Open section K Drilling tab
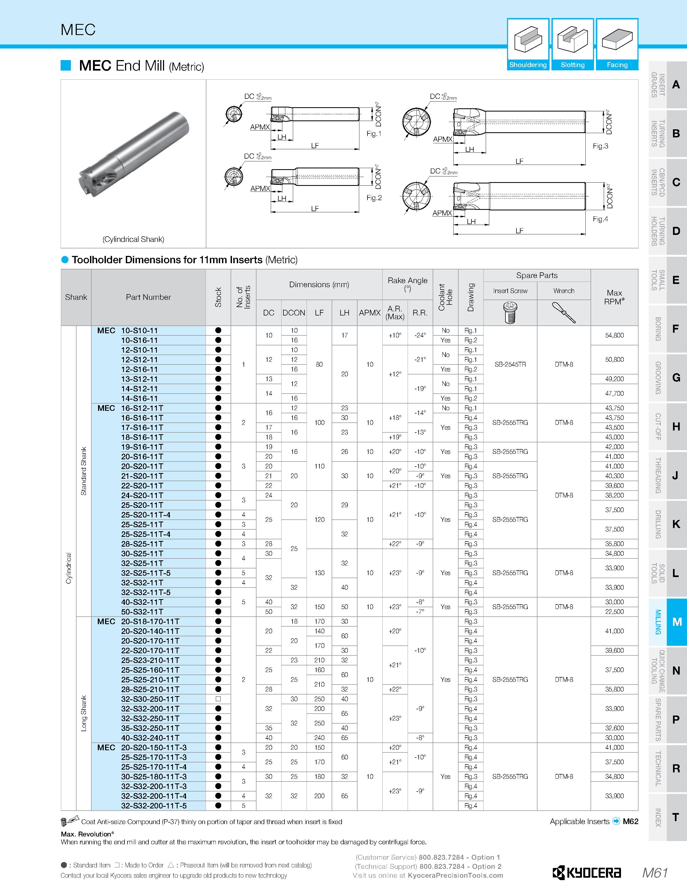Viewport: 687px width, 889px height. pyautogui.click(x=667, y=524)
